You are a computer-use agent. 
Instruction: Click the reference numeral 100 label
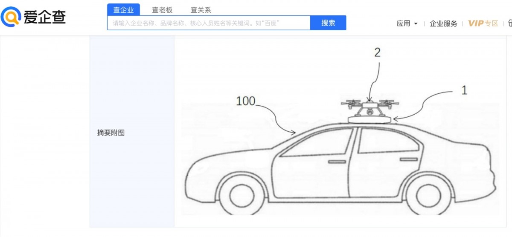[246, 101]
